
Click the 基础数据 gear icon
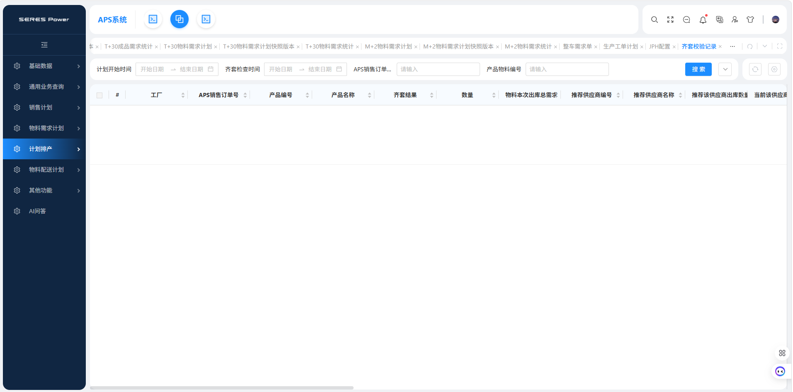pyautogui.click(x=17, y=66)
